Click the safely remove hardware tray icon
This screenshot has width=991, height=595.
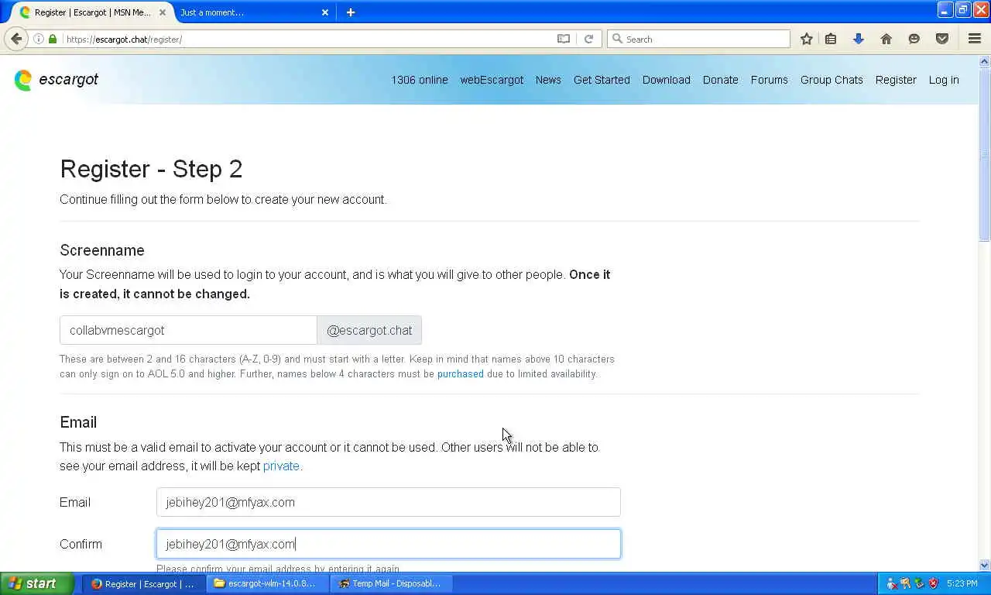click(920, 583)
